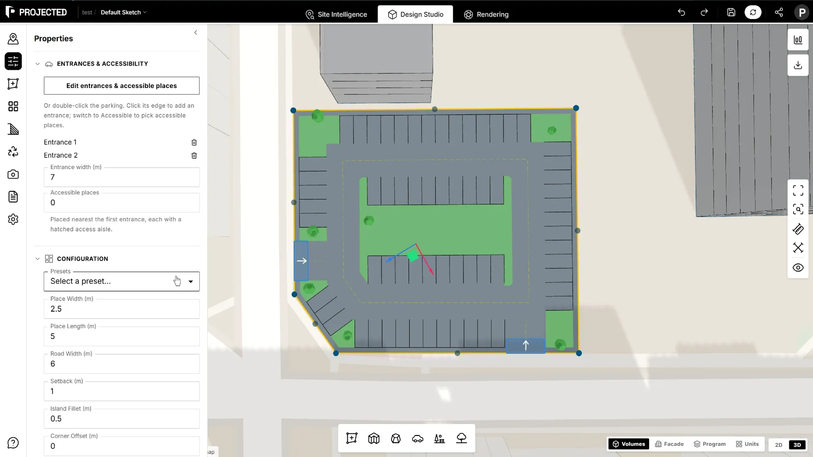Open the Default Sketch dropdown
This screenshot has height=457, width=813.
point(123,12)
